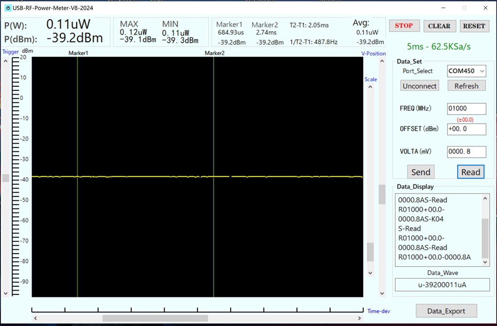Click V-Position scrollbar down arrow
The image size is (497, 326).
click(x=382, y=293)
